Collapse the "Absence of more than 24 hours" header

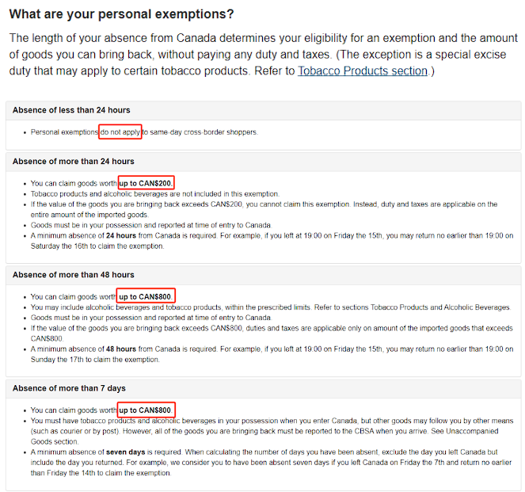click(74, 162)
